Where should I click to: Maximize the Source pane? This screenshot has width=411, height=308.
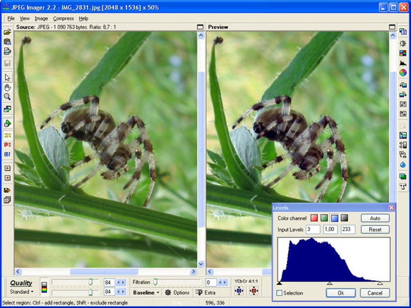200,27
